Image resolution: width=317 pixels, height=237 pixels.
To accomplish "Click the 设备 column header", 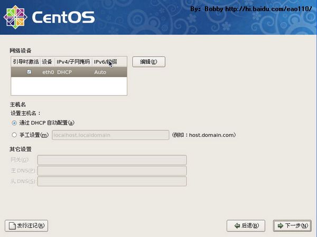I will (48, 62).
